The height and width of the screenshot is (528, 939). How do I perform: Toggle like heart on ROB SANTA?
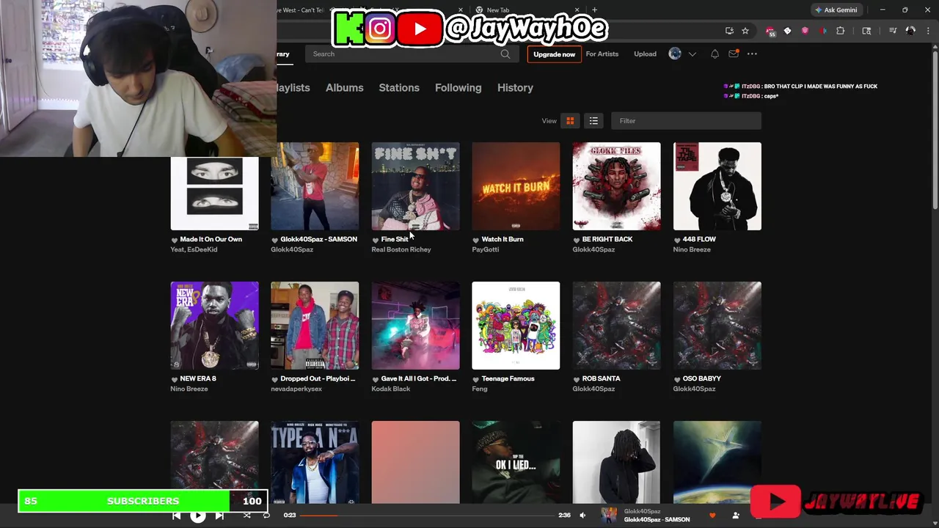coord(577,379)
